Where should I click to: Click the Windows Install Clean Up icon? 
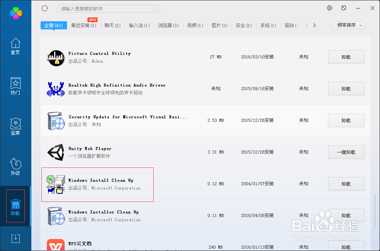(56, 184)
